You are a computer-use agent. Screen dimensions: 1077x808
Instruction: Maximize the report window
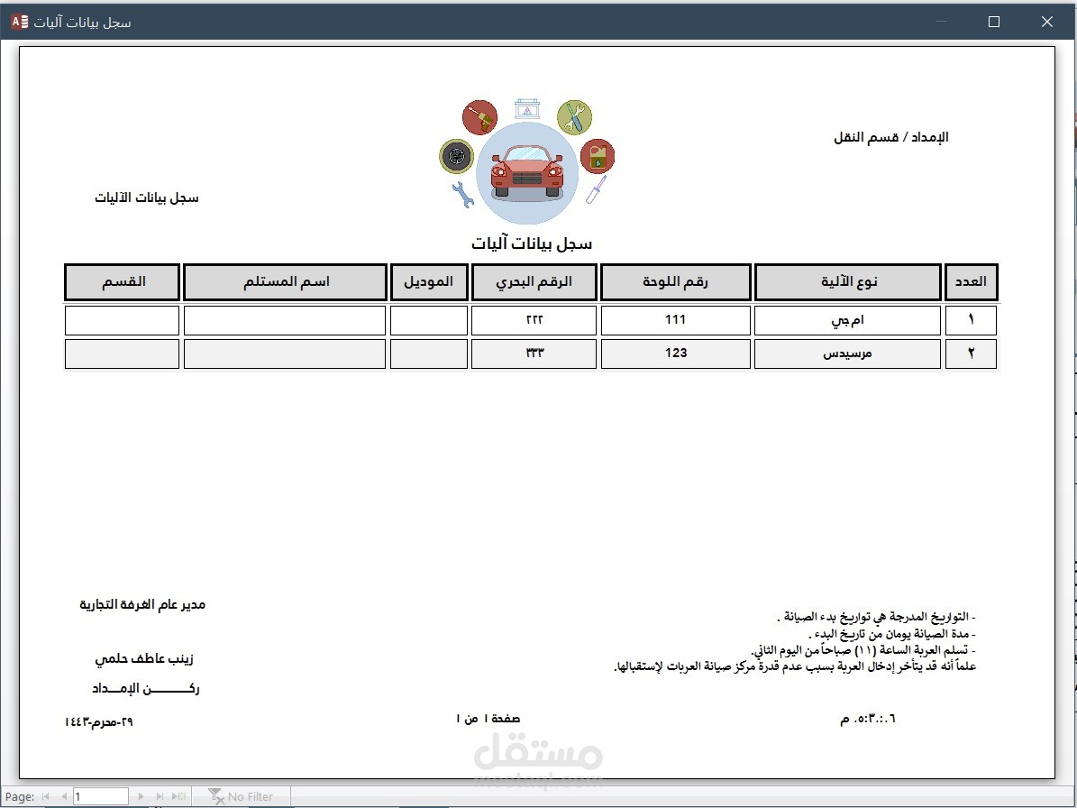point(994,22)
